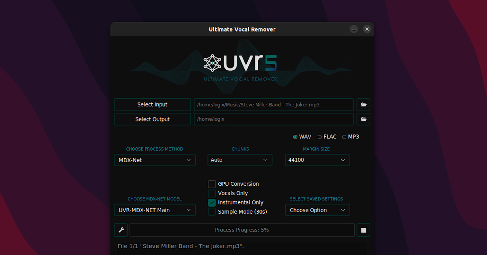
Task: Click the Select Input button
Action: [152, 104]
